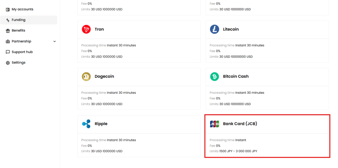Open My accounts from the sidebar
The image size is (338, 168).
[x=22, y=9]
